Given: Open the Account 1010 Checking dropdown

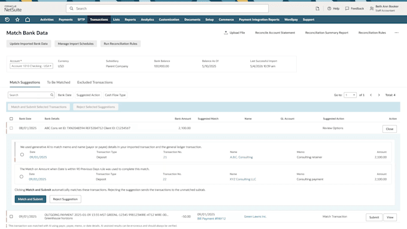Looking at the screenshot, I should pos(31,66).
